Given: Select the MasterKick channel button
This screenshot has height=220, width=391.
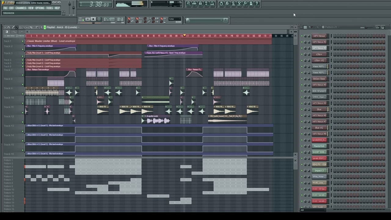Looking at the screenshot, I should (319, 146).
